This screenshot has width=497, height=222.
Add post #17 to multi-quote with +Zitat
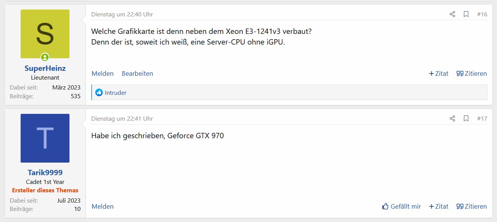[439, 206]
